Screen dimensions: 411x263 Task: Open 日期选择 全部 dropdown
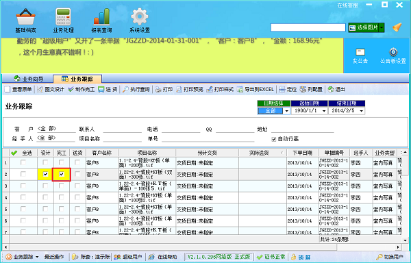pos(286,111)
